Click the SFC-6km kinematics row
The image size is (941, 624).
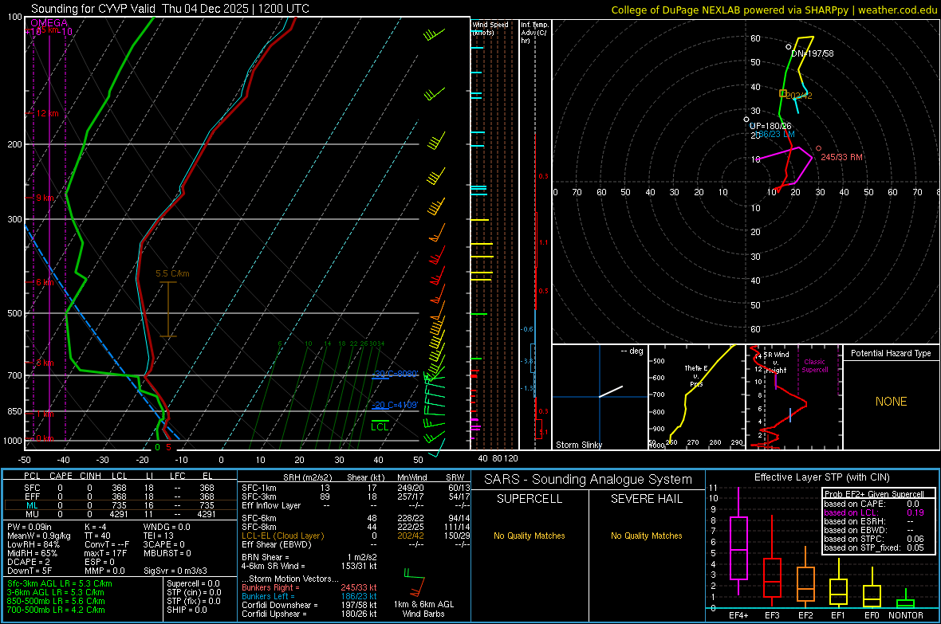[356, 518]
